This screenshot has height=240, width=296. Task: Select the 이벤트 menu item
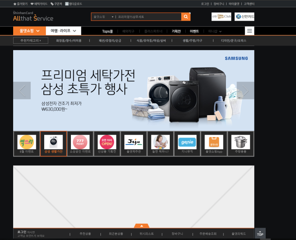194,31
